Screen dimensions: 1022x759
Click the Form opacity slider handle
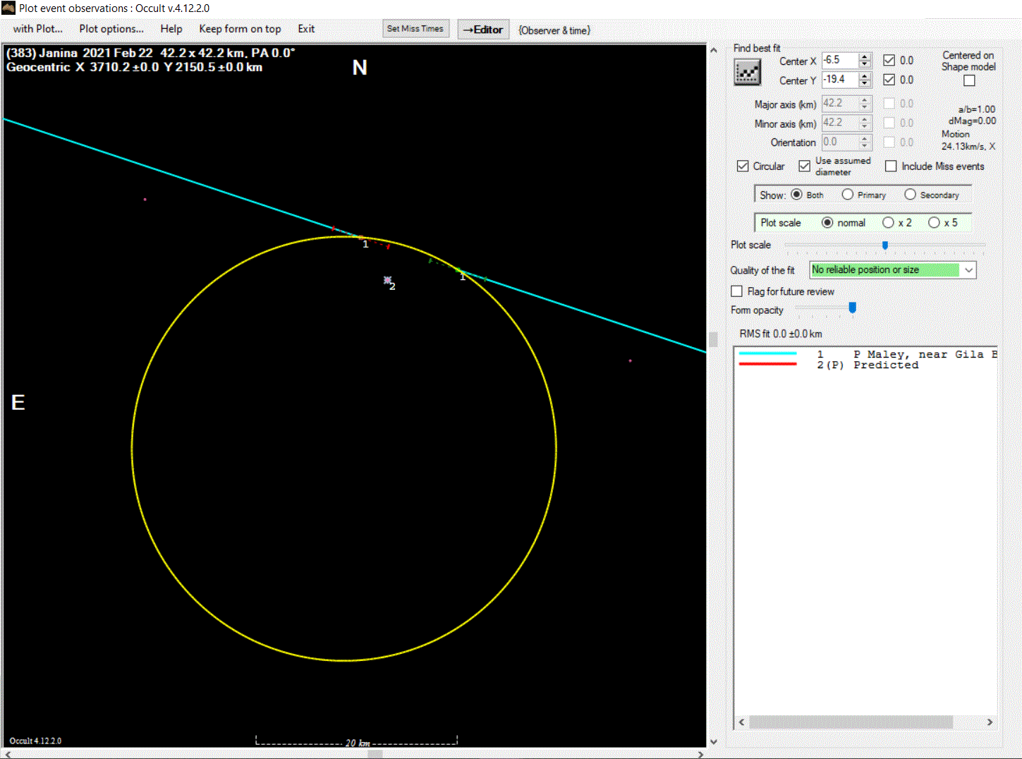click(x=852, y=308)
